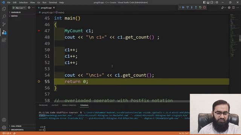Open the Edit menu
241x135 pixels.
[x=15, y=3]
